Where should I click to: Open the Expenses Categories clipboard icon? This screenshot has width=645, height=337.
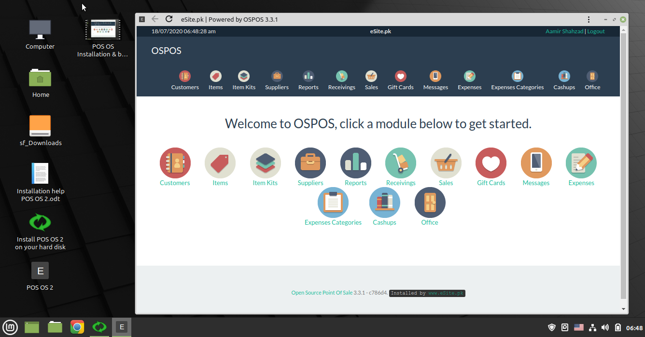333,202
